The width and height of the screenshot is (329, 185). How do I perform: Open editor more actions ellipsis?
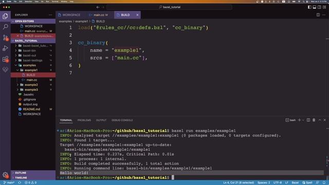click(x=324, y=15)
